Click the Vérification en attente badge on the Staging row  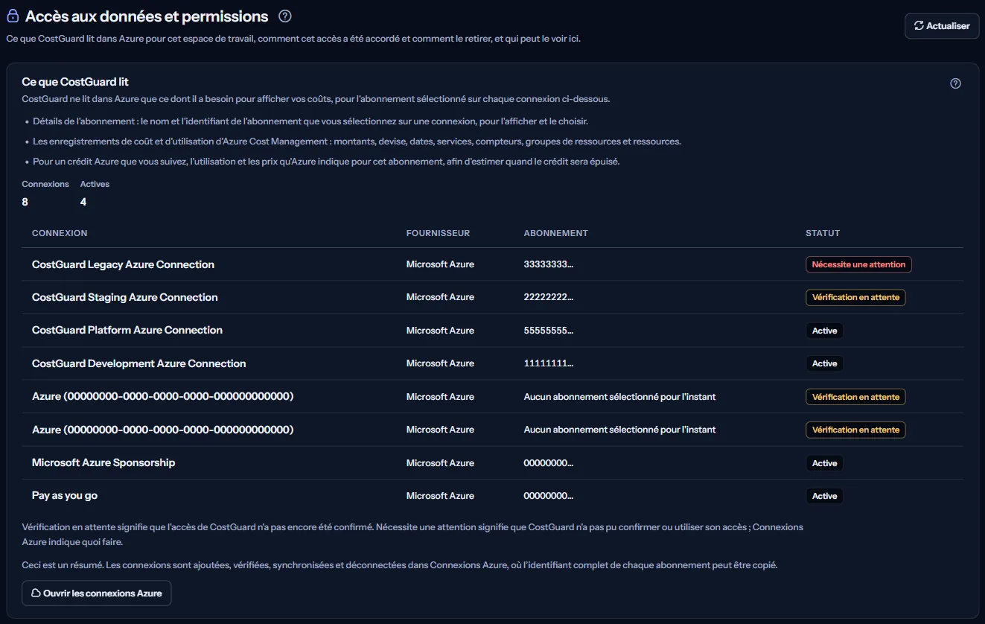coord(855,297)
